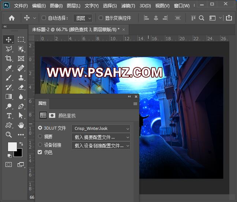Open the 滤镜(T) menu
Screen dimensions: 237x202
[128, 6]
